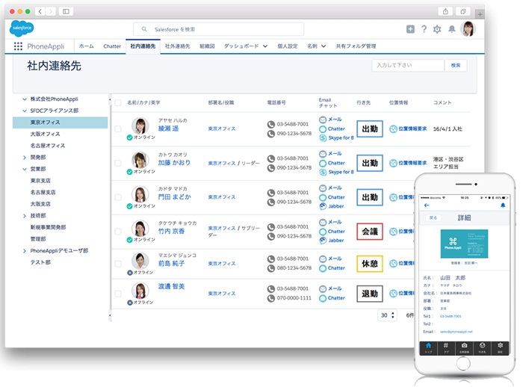This screenshot has height=387, width=523.
Task: Switch to the Chatter tab
Action: coord(112,46)
